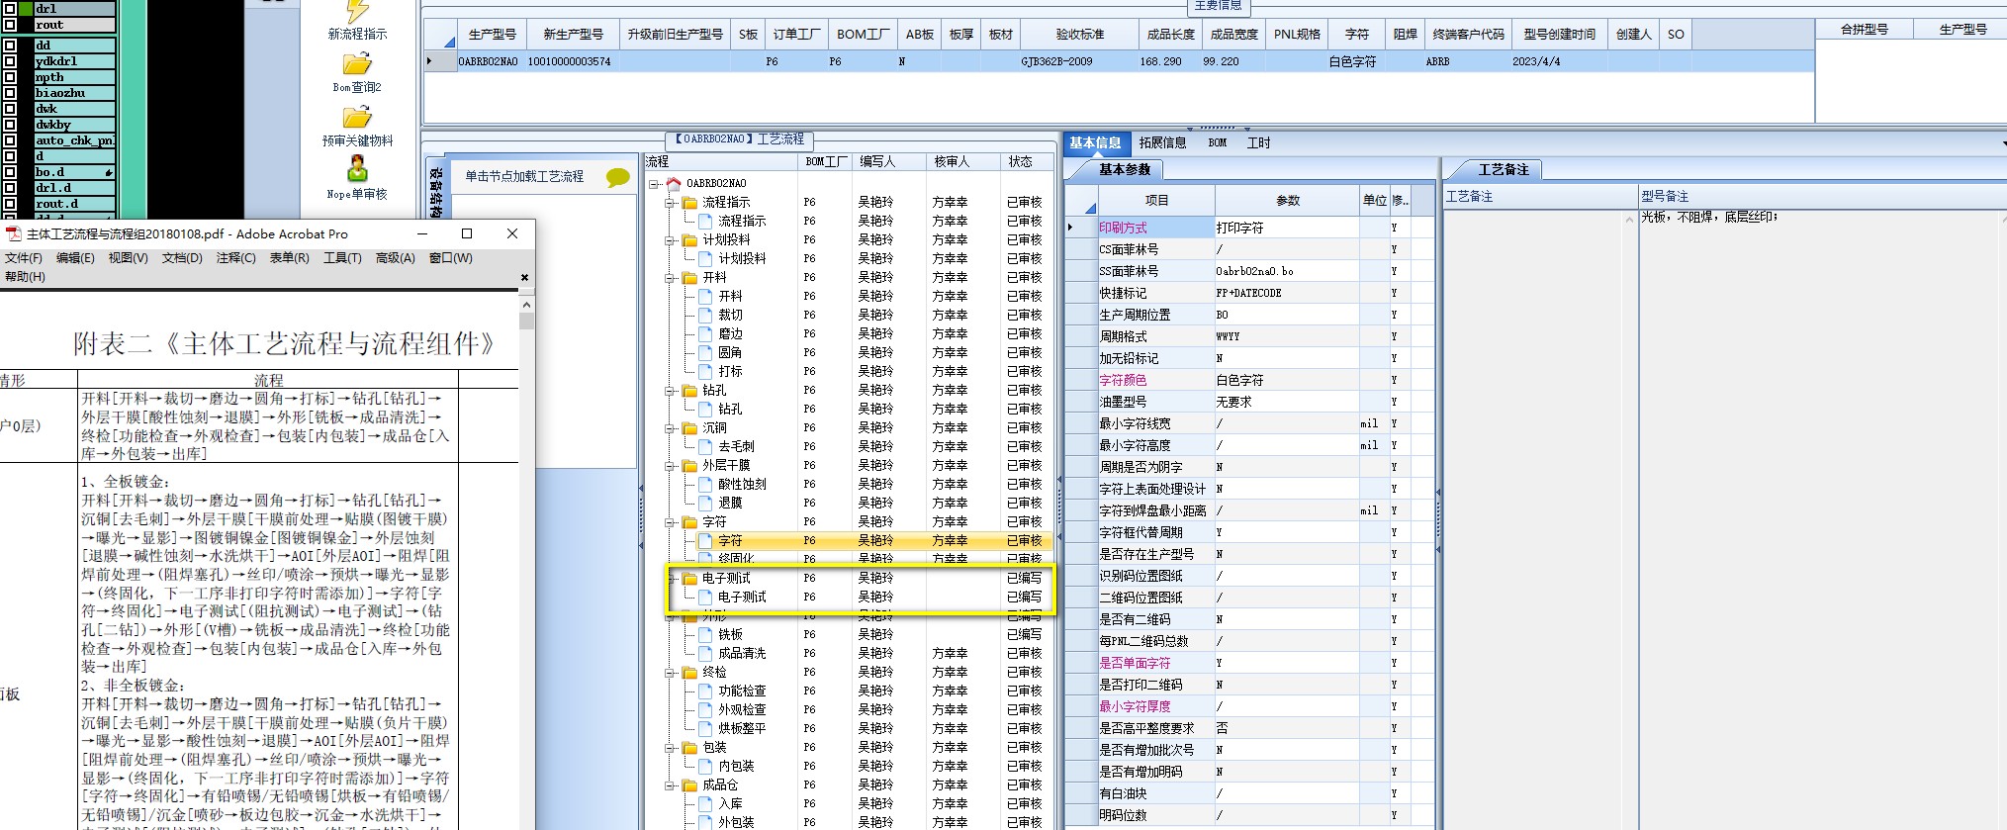The image size is (2007, 830).
Task: Open the 新流程指示 lightning shortcut icon
Action: point(357,11)
